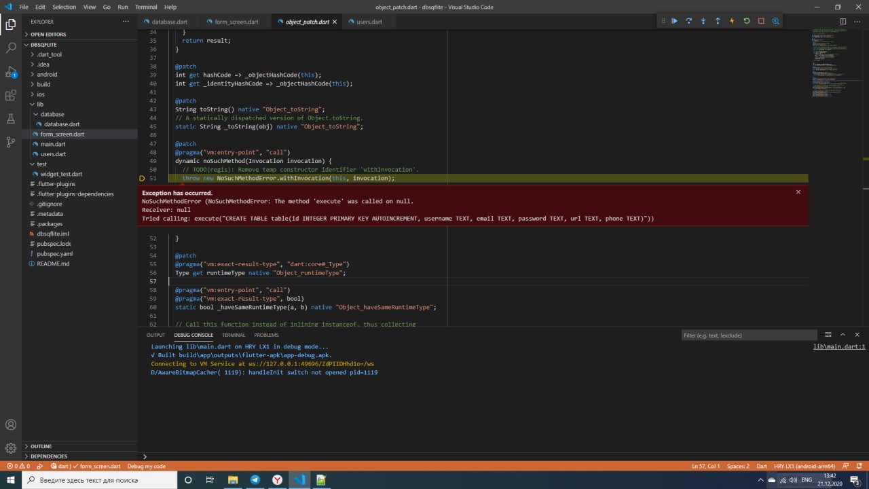Screen dimensions: 869x489
Task: Click Ln 57, Col 1 cursor position
Action: tap(705, 467)
